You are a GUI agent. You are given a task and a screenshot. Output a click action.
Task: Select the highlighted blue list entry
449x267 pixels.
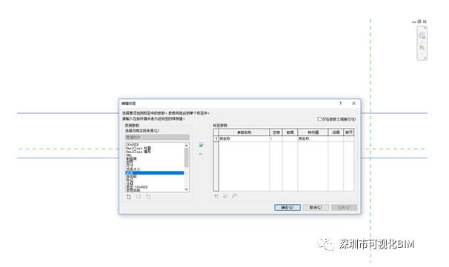[155, 173]
